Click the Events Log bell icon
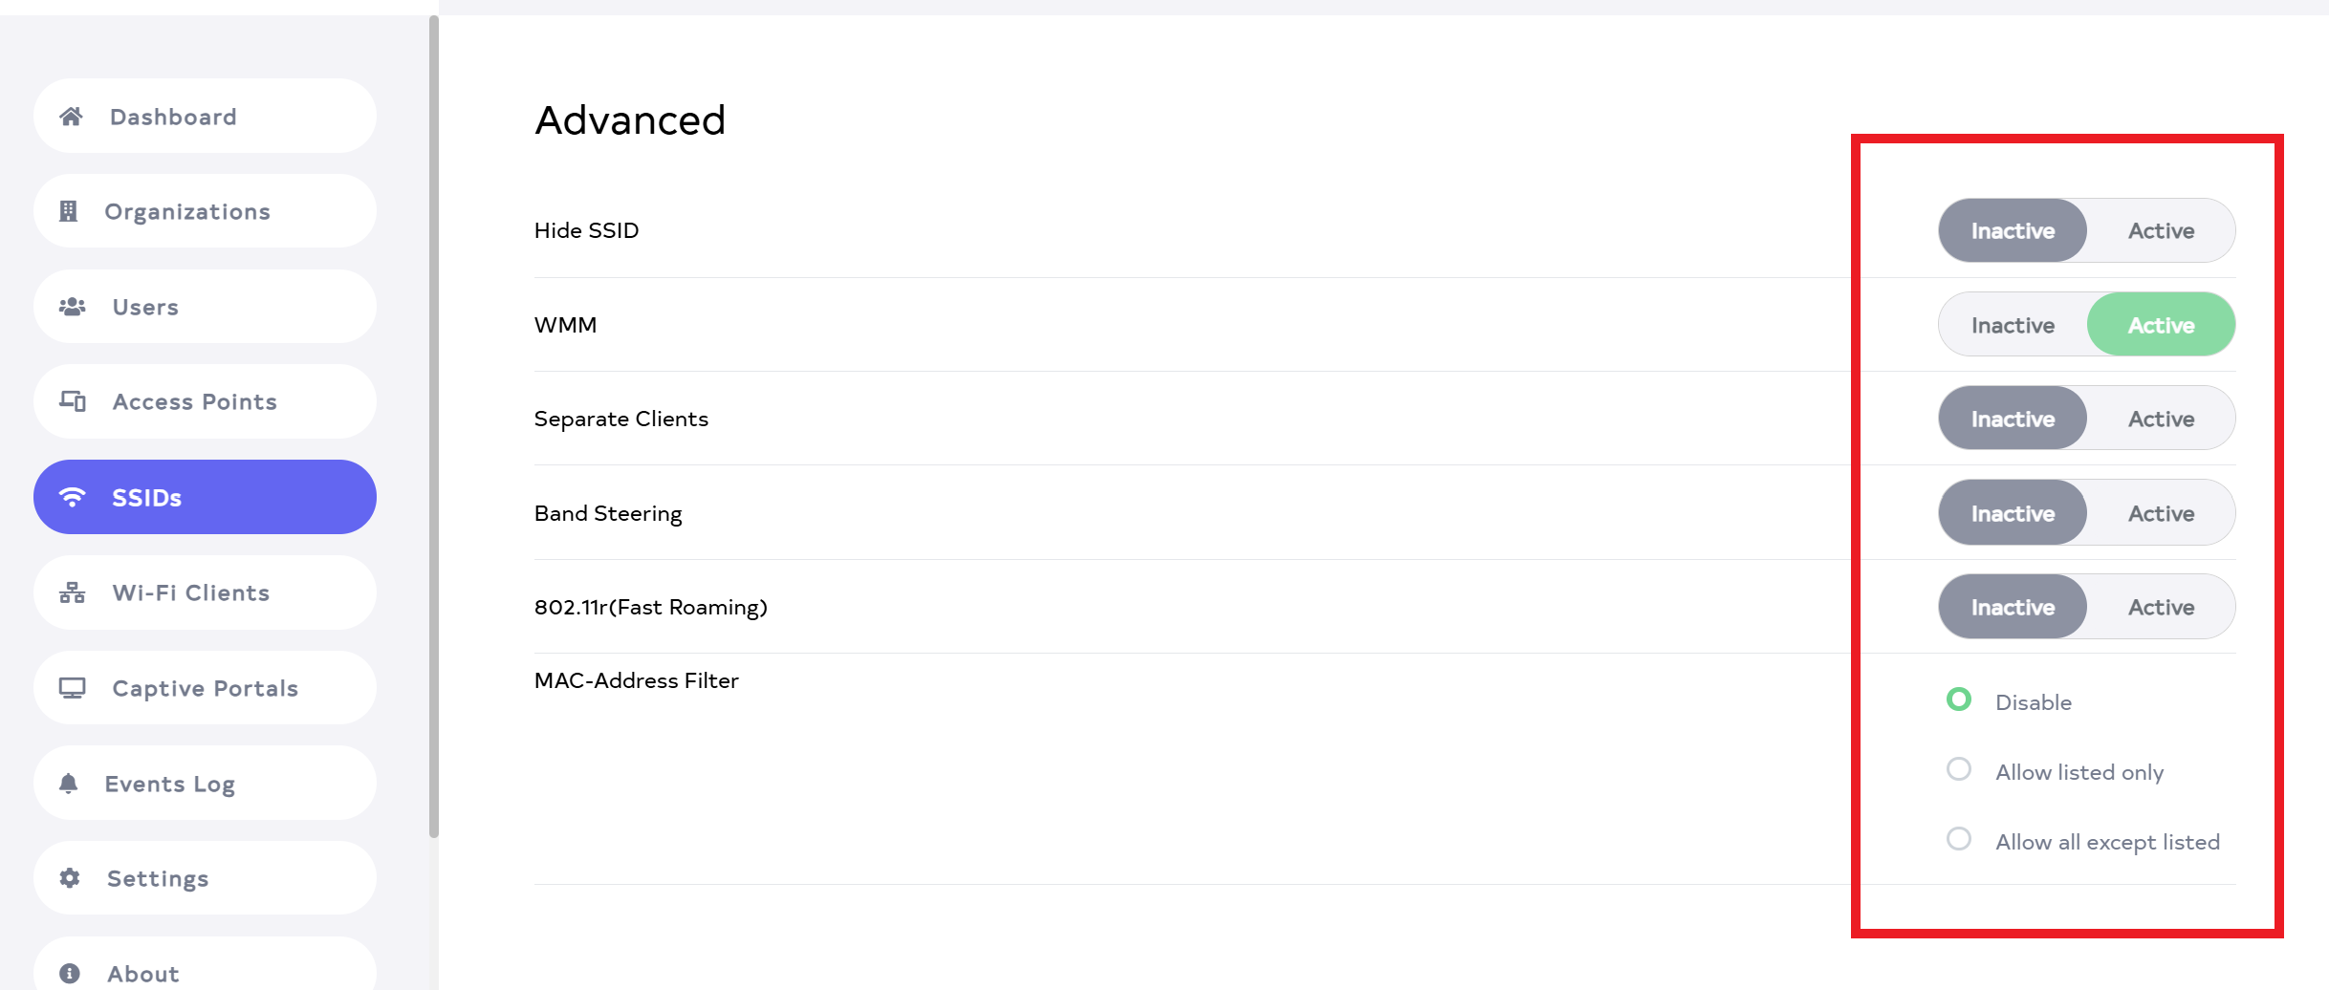Image resolution: width=2329 pixels, height=990 pixels. tap(68, 784)
